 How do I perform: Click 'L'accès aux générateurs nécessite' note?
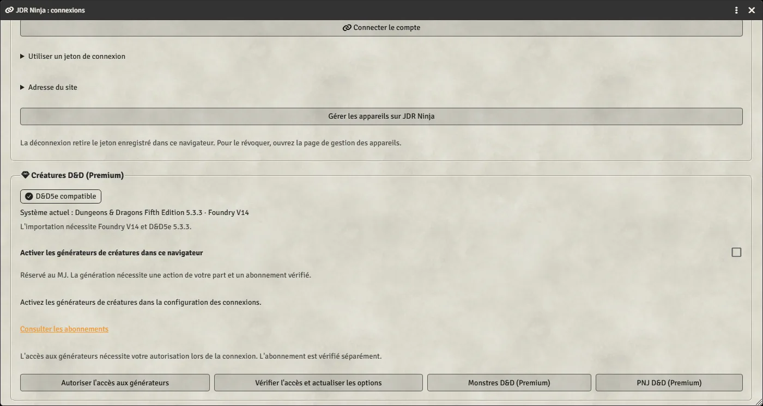coord(201,356)
